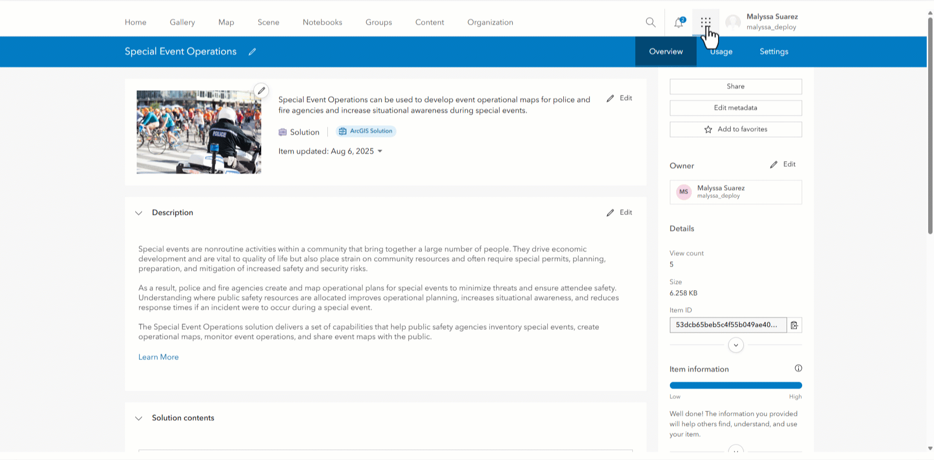Click the Share button
The height and width of the screenshot is (460, 934).
tap(736, 87)
